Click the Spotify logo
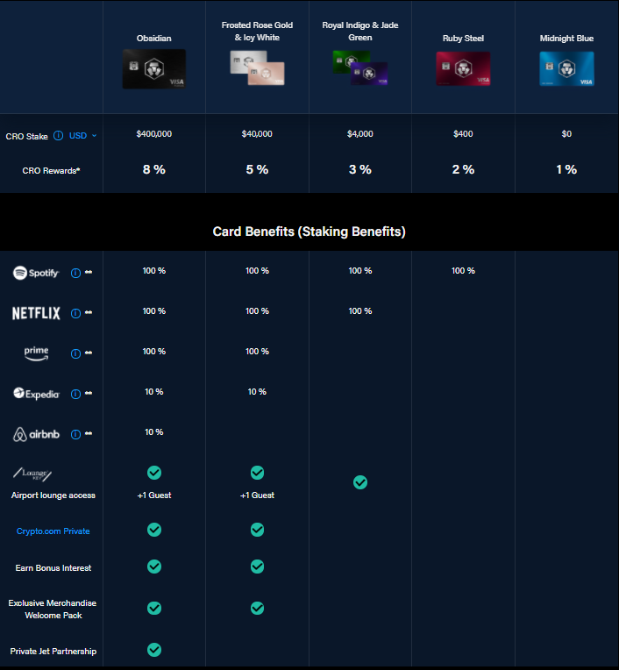 coord(36,273)
